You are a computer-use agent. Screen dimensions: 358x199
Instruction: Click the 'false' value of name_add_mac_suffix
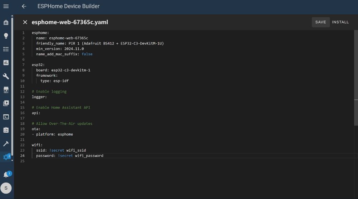tap(87, 54)
